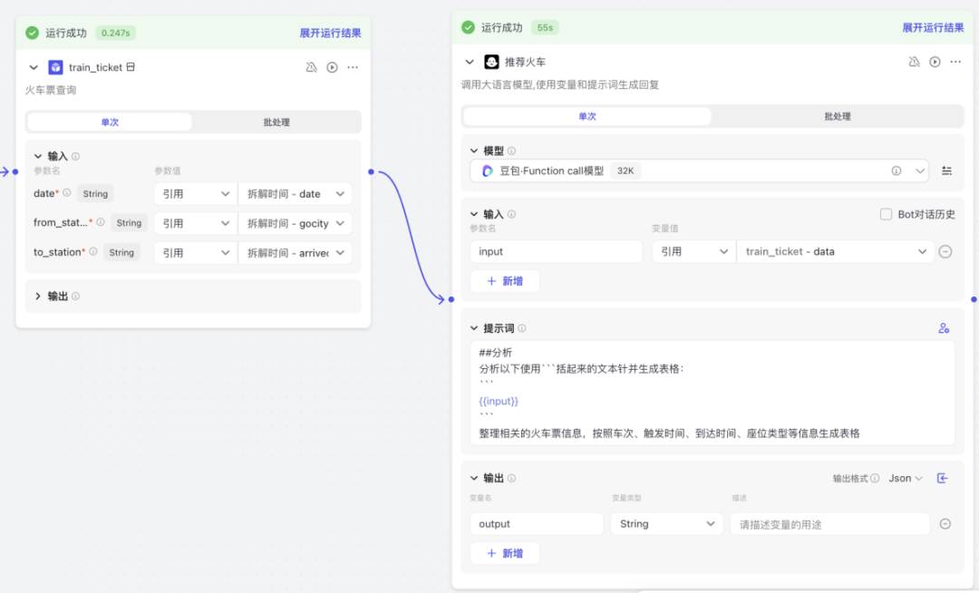
Task: Click the info icon beside the 模型 heading
Action: pos(511,151)
